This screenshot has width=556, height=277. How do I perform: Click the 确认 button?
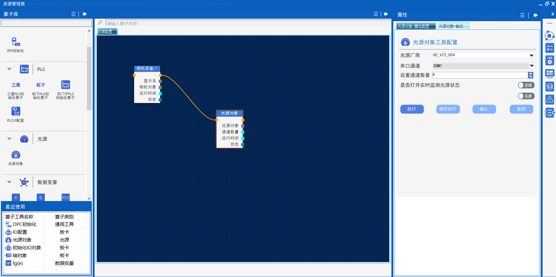[x=484, y=109]
